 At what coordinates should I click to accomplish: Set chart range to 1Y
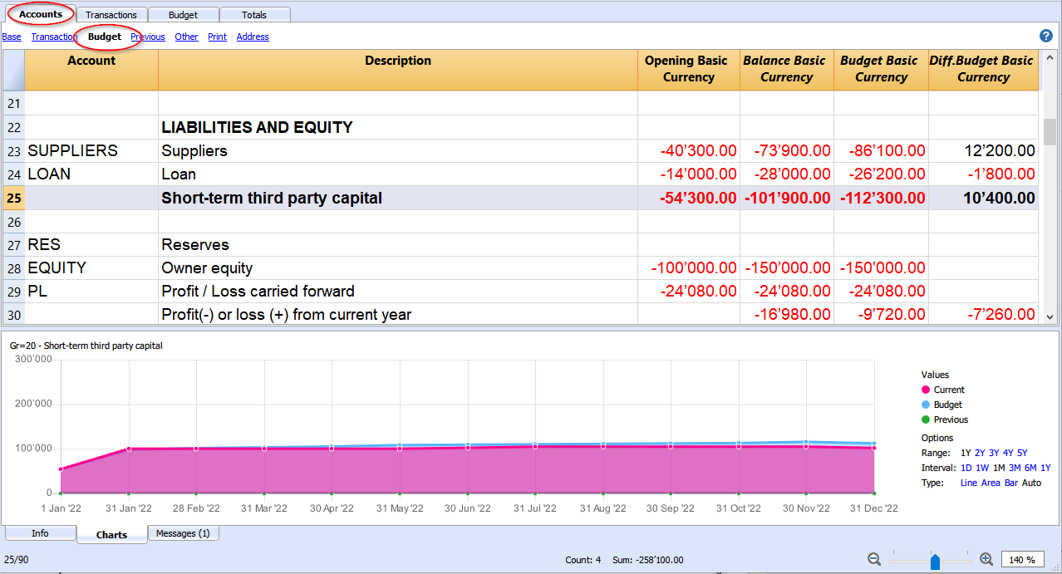click(966, 453)
